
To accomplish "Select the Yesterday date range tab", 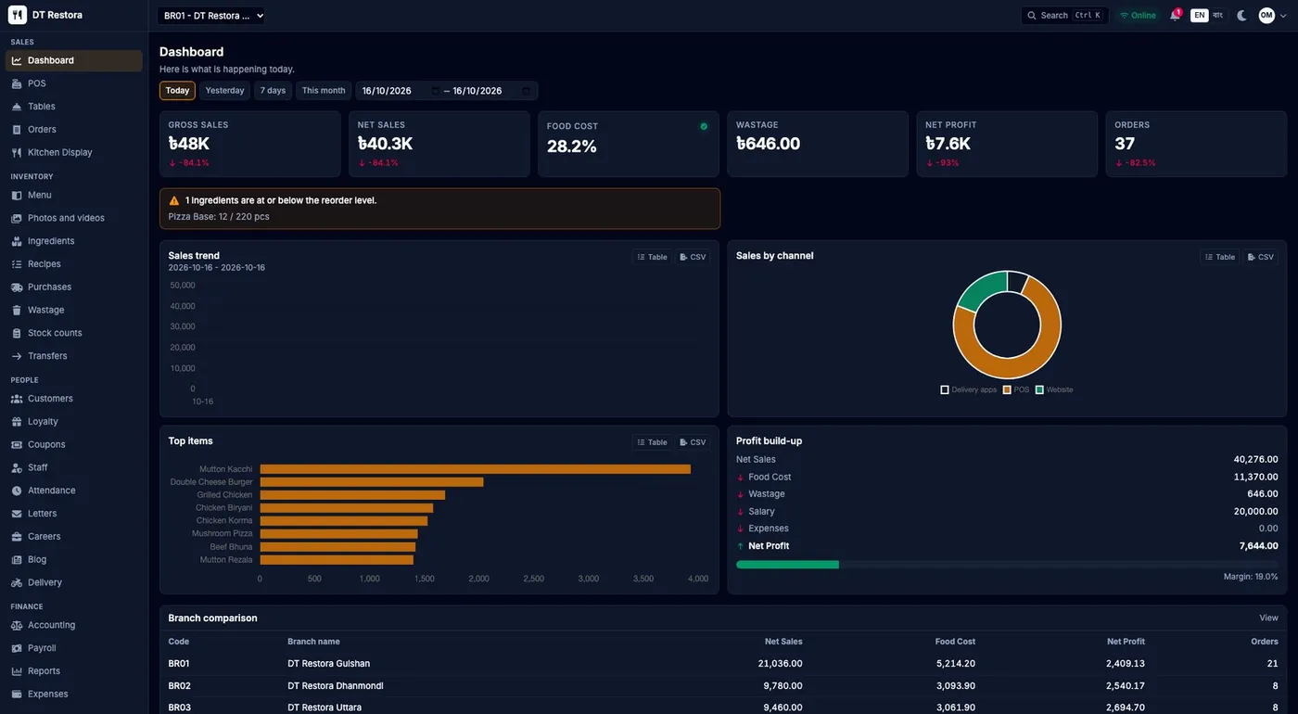I will coord(224,91).
